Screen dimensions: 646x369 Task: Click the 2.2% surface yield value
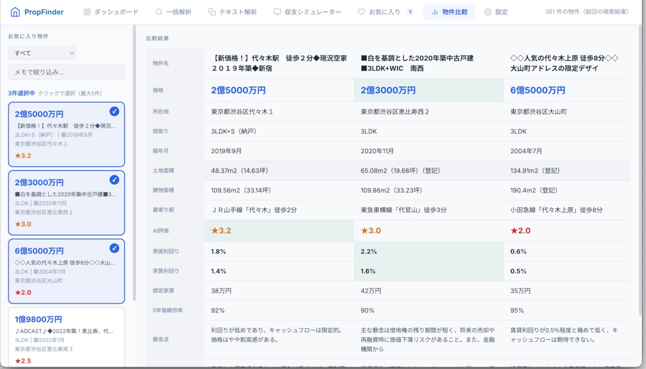[369, 252]
